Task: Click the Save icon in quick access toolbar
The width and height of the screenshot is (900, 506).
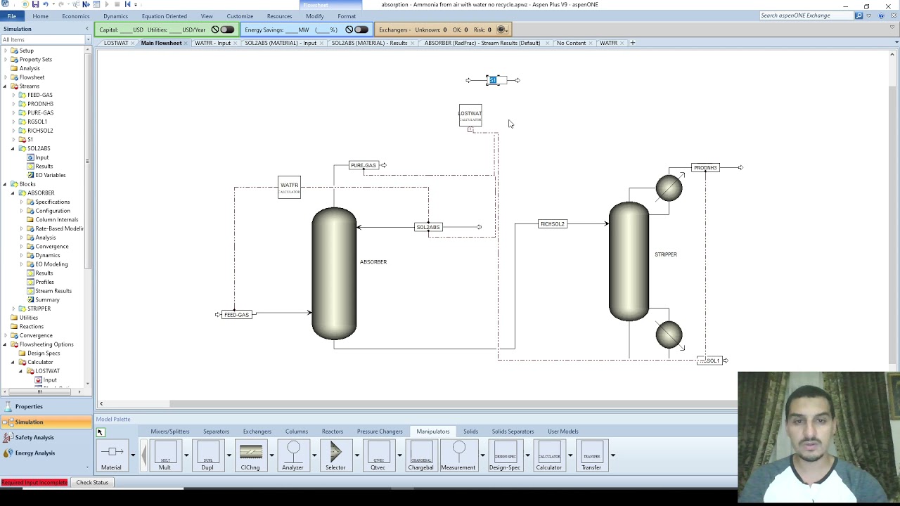Action: (x=35, y=4)
